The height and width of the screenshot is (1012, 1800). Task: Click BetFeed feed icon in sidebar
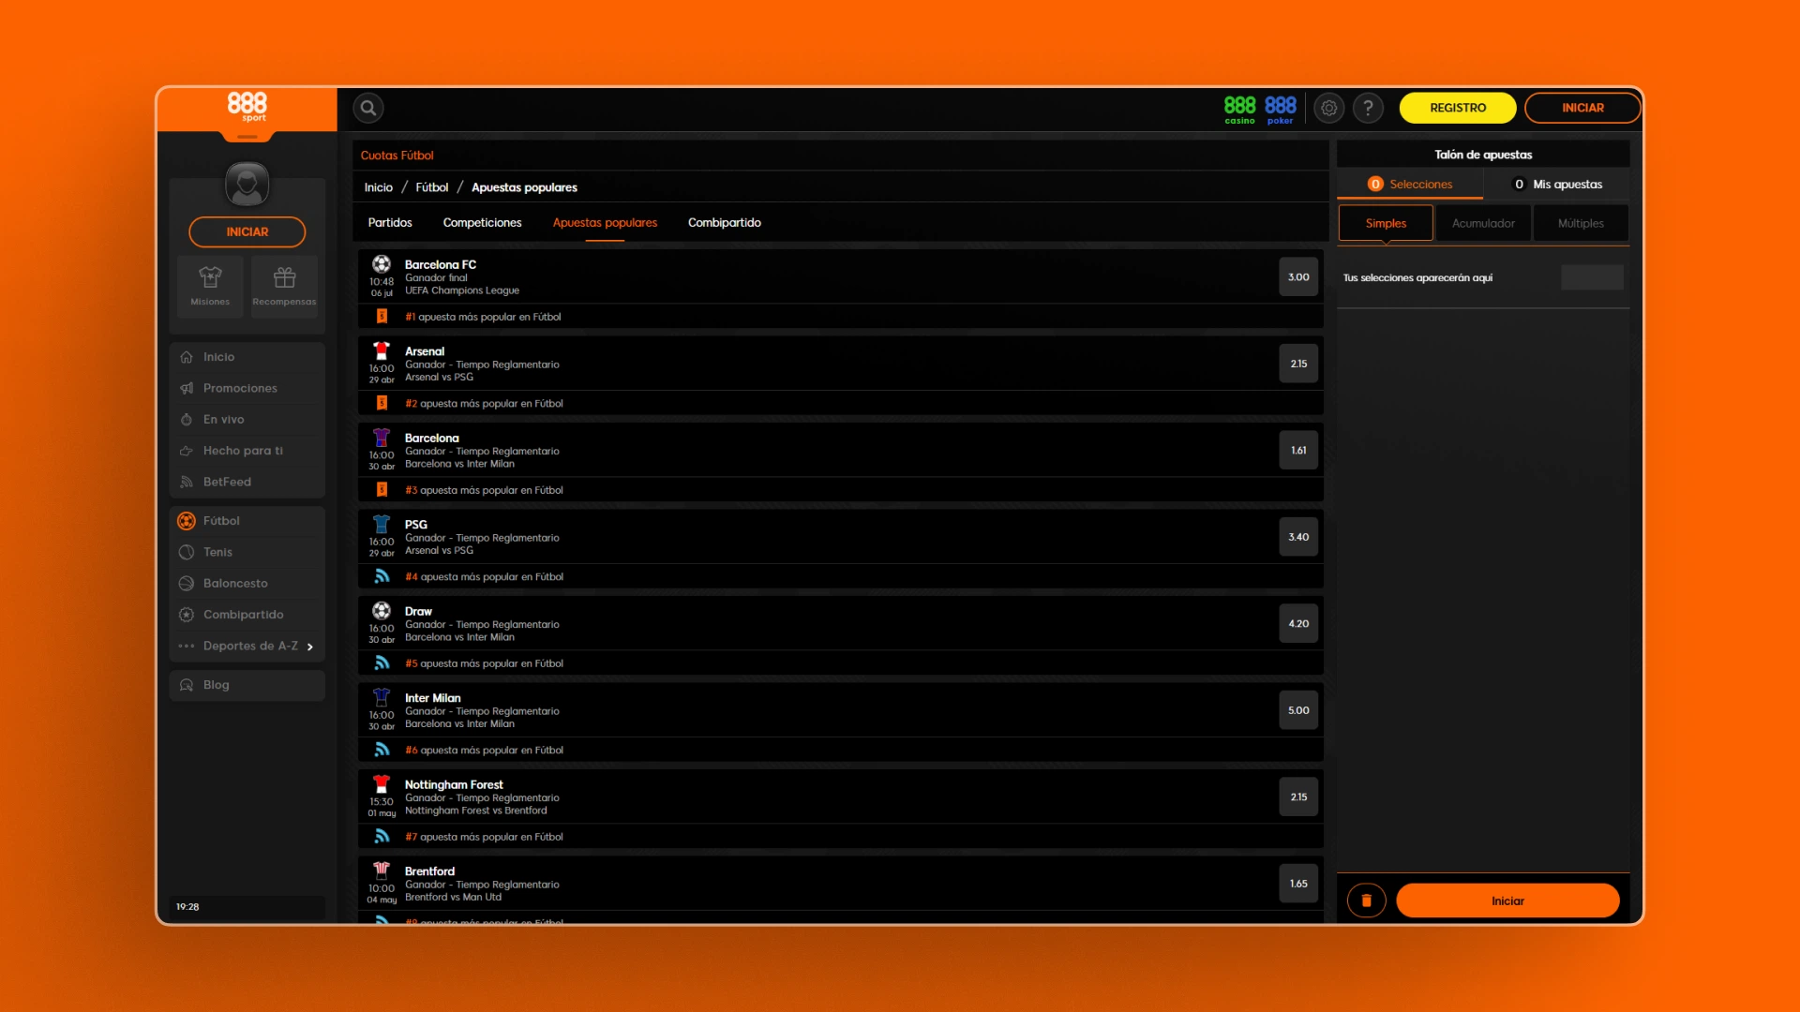point(187,482)
